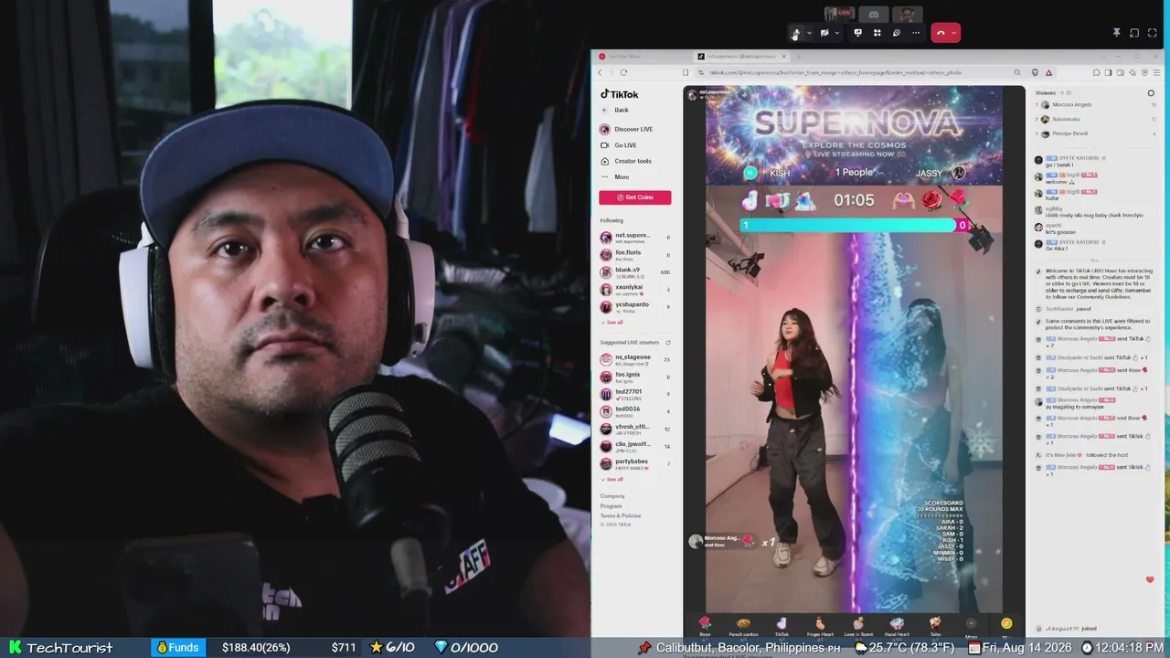Open xxonlykai in the Following list
Screen dimensions: 1170x658
click(634, 289)
